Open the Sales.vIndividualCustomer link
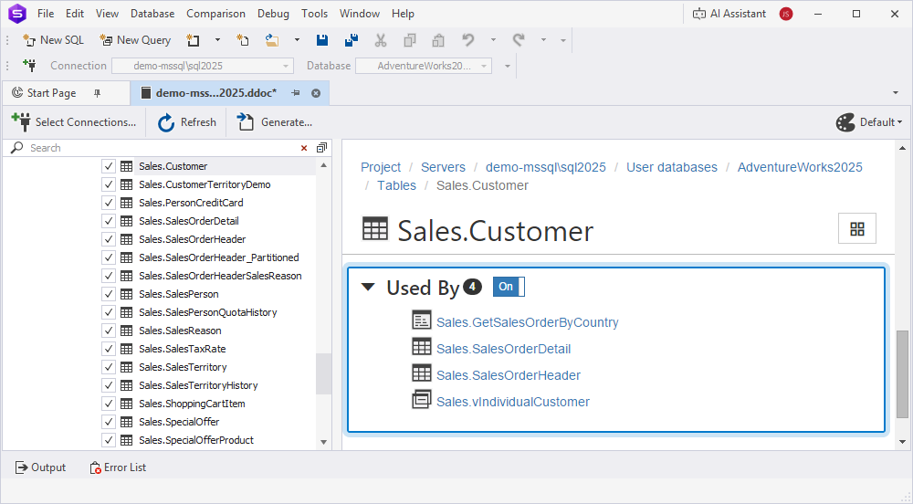The width and height of the screenshot is (913, 504). point(513,402)
